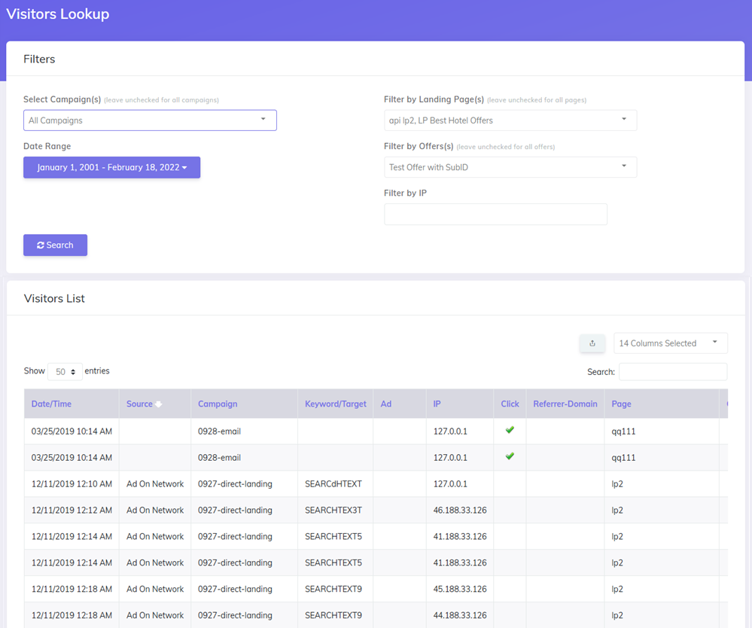The image size is (752, 628).
Task: Open the 14 Columns Selected dropdown
Action: (x=670, y=343)
